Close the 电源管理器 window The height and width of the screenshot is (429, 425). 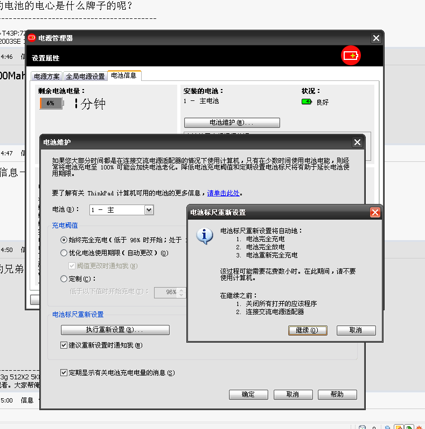point(376,38)
